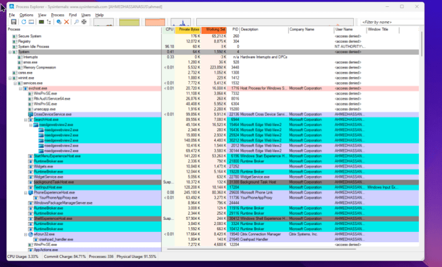The height and width of the screenshot is (267, 442).
Task: Sort by the Private Bytes column header
Action: click(188, 29)
